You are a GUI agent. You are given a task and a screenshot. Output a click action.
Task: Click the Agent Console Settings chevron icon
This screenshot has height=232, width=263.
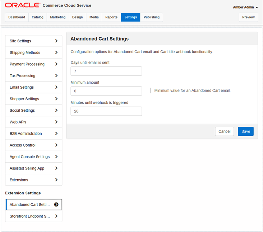(x=56, y=157)
